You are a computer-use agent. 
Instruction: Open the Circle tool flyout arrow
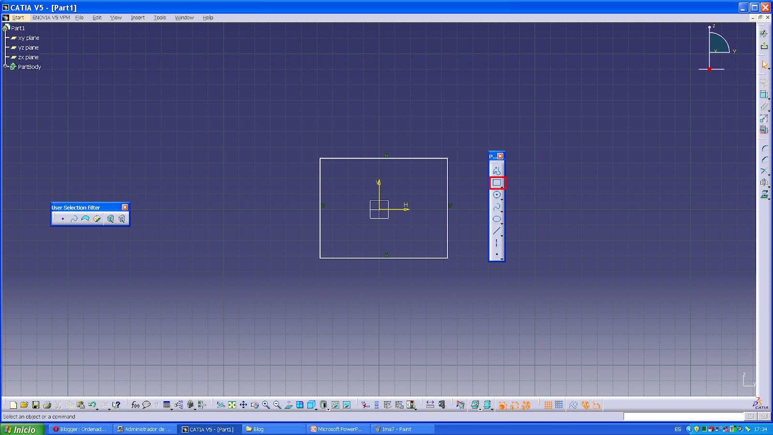[x=502, y=200]
